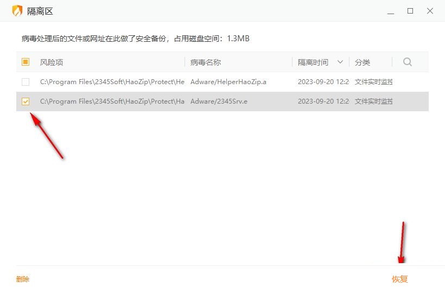445x293 pixels.
Task: Click the 风险项 column header
Action: pyautogui.click(x=52, y=62)
